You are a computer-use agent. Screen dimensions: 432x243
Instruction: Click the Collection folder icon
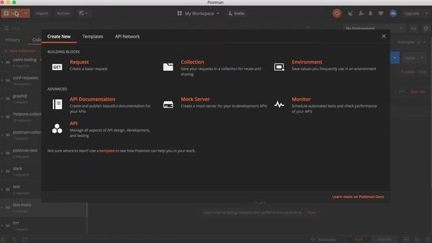coord(168,67)
